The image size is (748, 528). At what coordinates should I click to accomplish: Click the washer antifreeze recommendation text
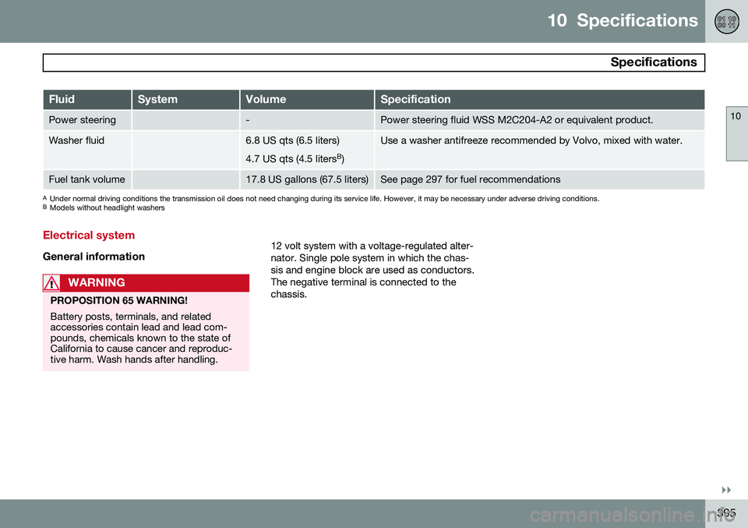531,140
